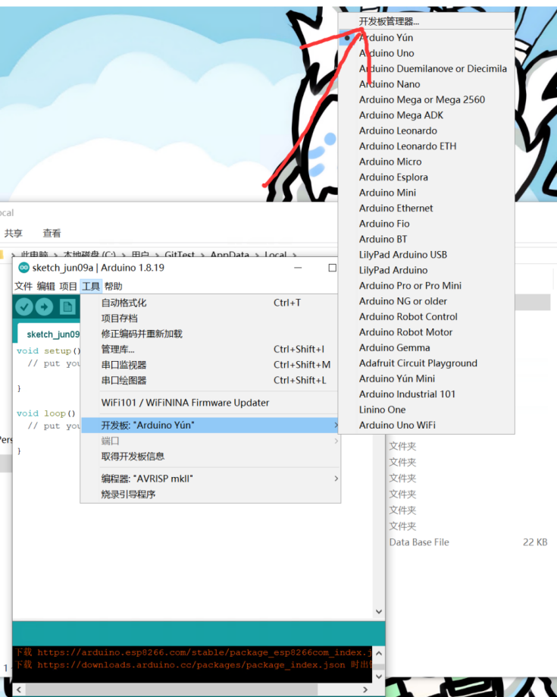Viewport: 557px width, 697px height.
Task: Select Data Base File row in Explorer
Action: pos(468,543)
